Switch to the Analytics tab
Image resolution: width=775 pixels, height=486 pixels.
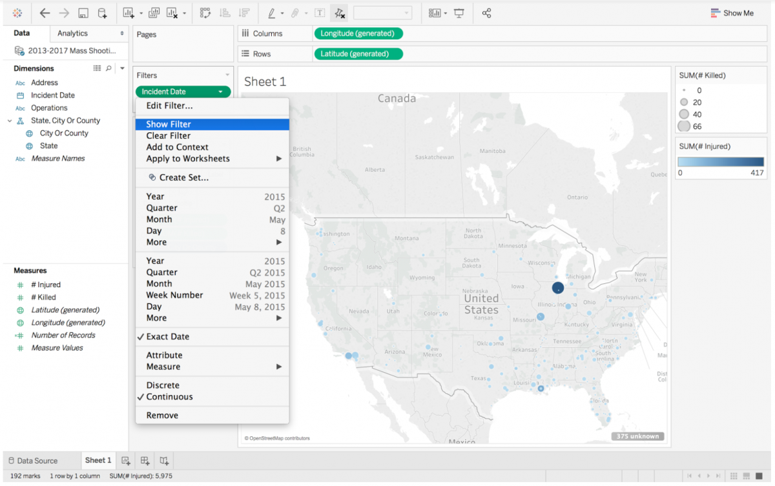coord(72,33)
